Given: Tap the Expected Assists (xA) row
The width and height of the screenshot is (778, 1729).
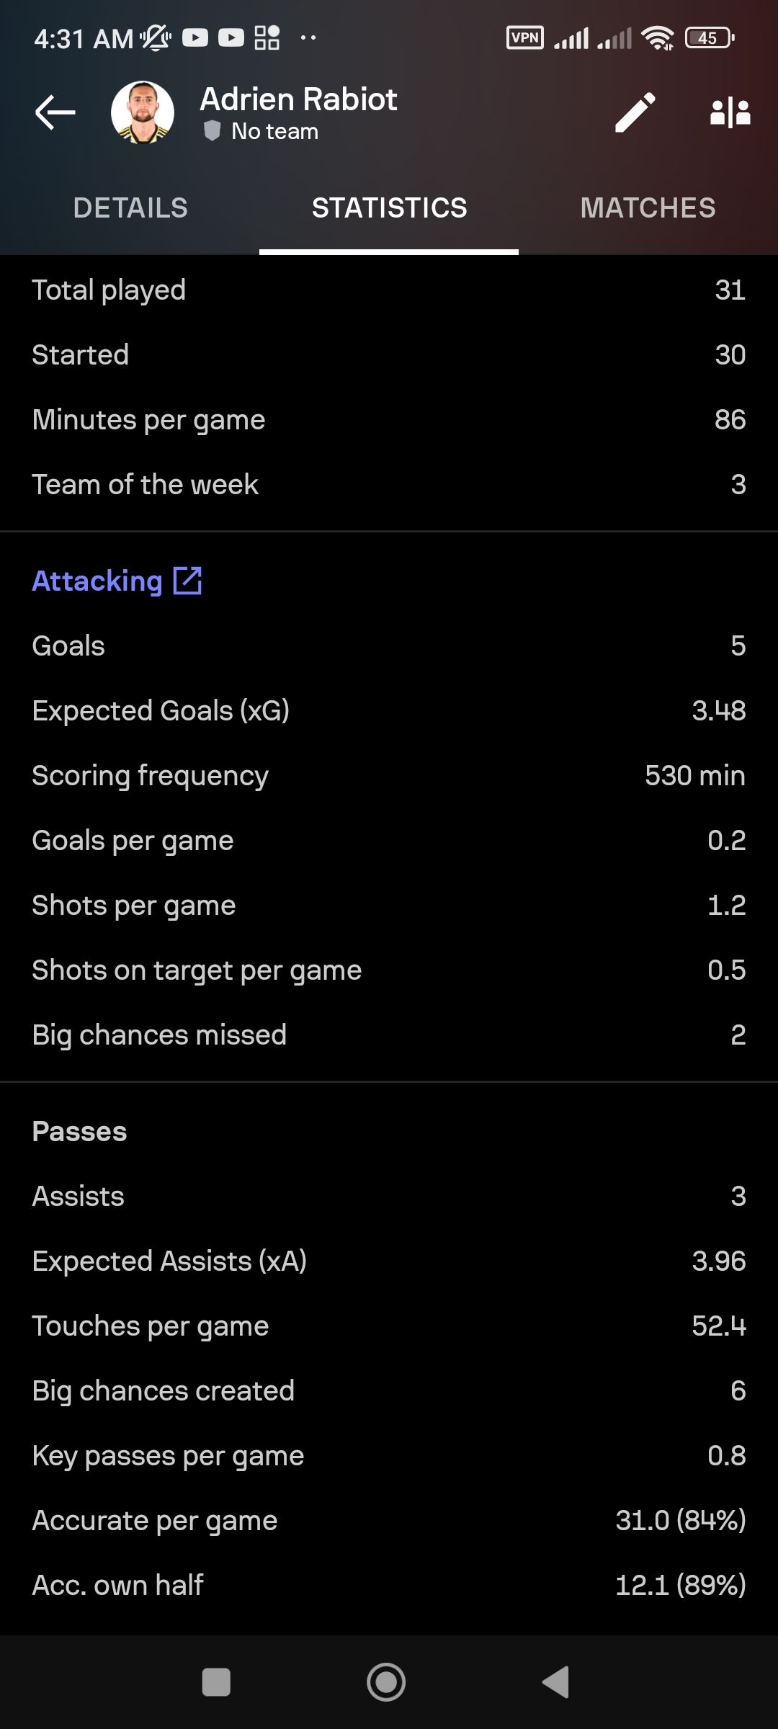Looking at the screenshot, I should point(389,1261).
